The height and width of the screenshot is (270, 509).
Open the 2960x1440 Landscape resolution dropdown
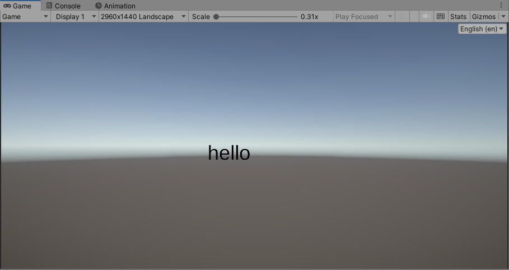click(x=143, y=17)
